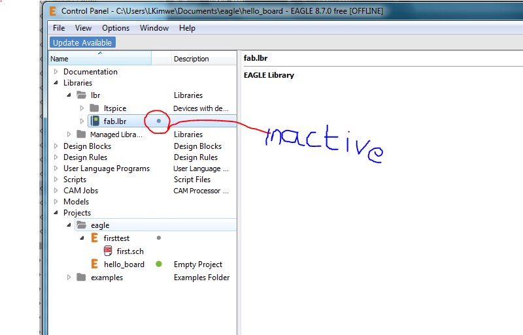
Task: Select the eagle project folder label
Action: tap(100, 225)
